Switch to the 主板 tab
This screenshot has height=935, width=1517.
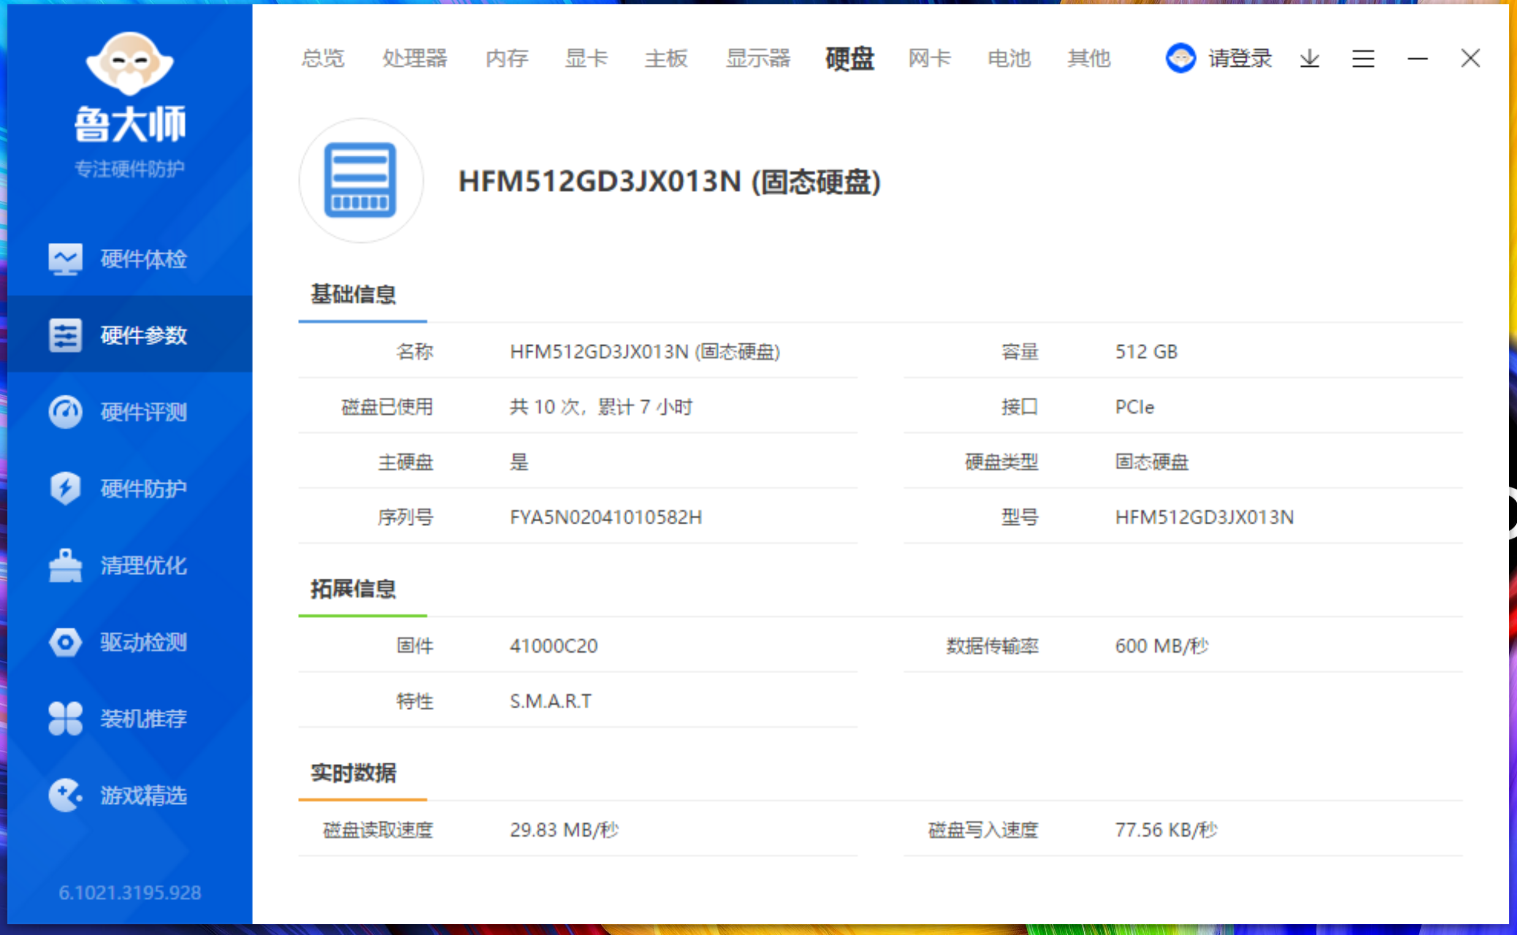pyautogui.click(x=666, y=58)
